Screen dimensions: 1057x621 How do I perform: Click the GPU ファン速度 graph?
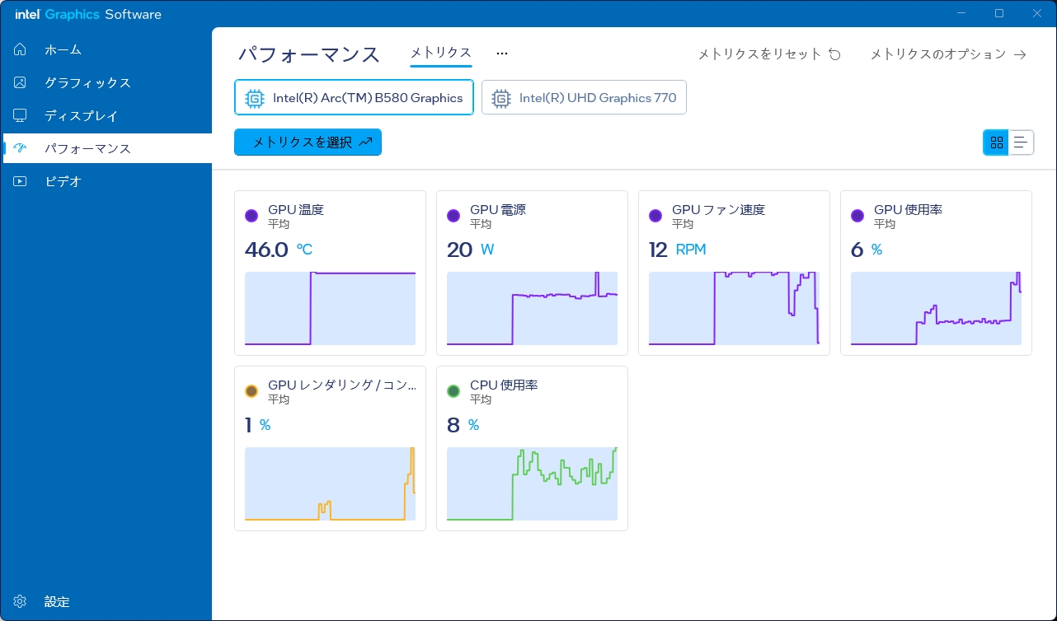[734, 309]
